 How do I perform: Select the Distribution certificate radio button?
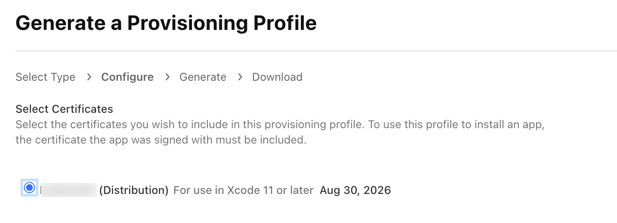click(29, 188)
